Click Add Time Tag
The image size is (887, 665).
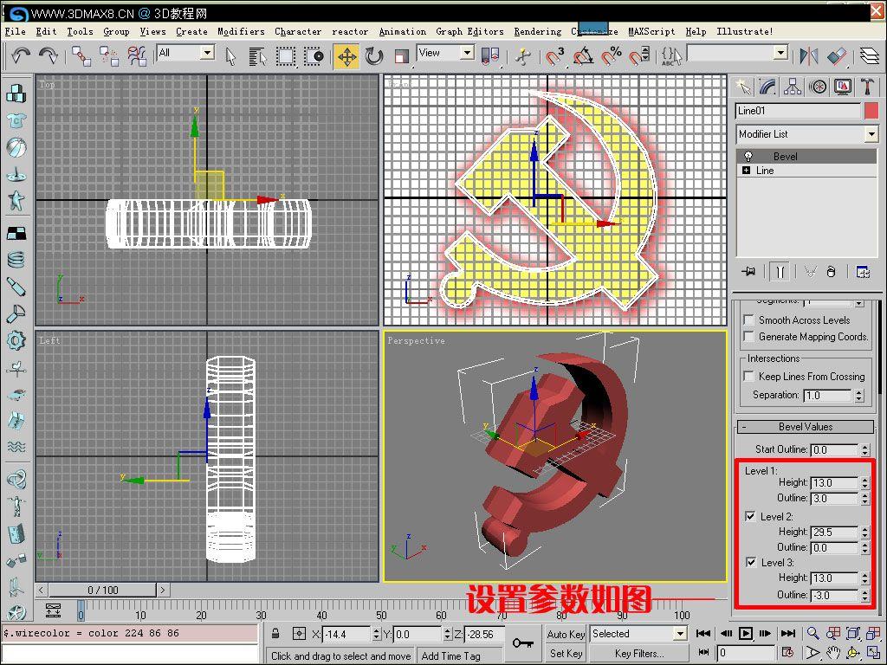coord(450,656)
